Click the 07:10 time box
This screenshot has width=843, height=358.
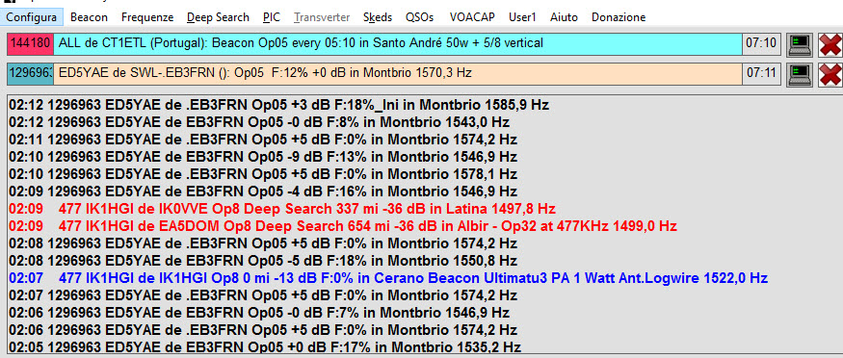click(x=762, y=43)
